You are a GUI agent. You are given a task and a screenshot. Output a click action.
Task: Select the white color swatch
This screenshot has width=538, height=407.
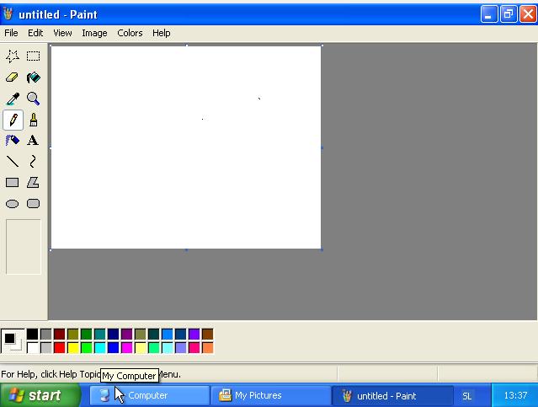click(x=33, y=347)
